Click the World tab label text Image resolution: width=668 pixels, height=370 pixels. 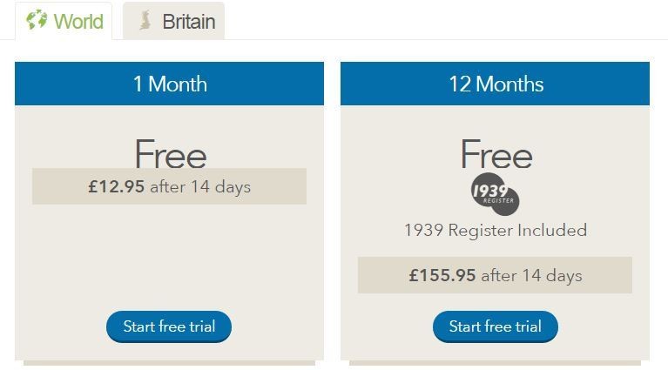[78, 21]
